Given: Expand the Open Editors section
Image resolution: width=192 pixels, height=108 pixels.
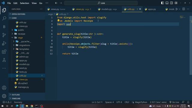Looking at the screenshot, I should click(x=27, y=14).
